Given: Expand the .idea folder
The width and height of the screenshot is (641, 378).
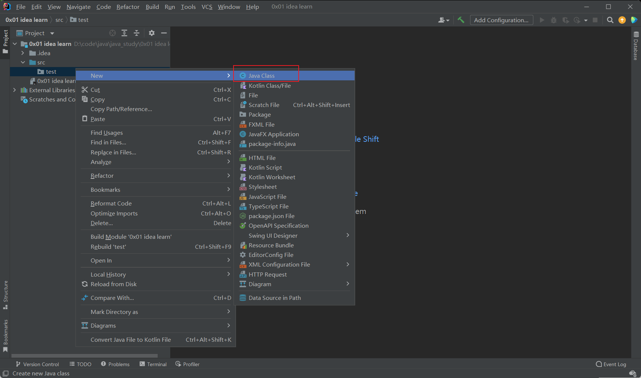Looking at the screenshot, I should [23, 53].
